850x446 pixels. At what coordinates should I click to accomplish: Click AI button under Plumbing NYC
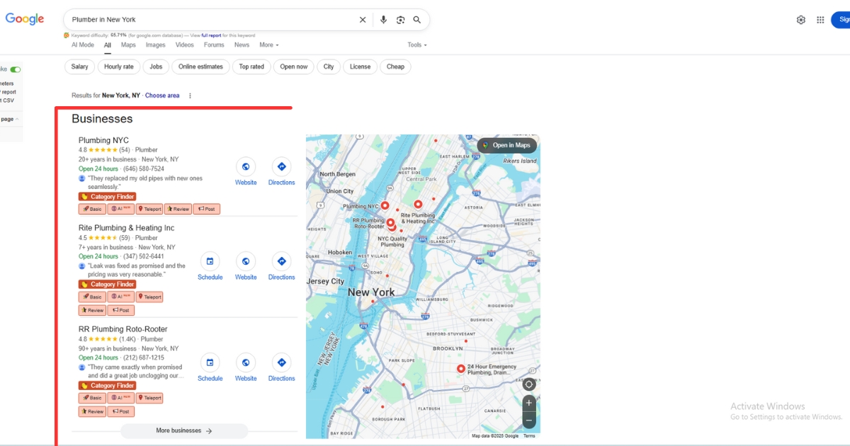tap(121, 209)
